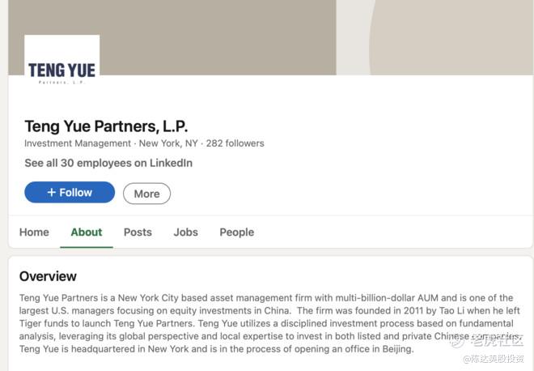The image size is (534, 371).
Task: Open See all 30 employees link
Action: 108,163
